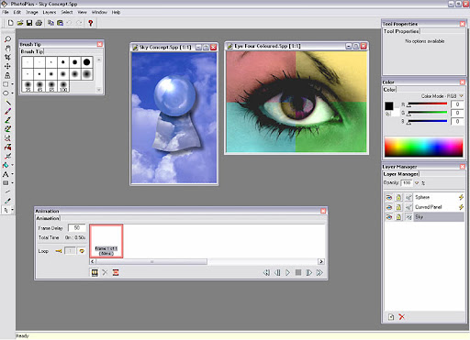
Task: Click the red question mark Help icon
Action: [91, 23]
